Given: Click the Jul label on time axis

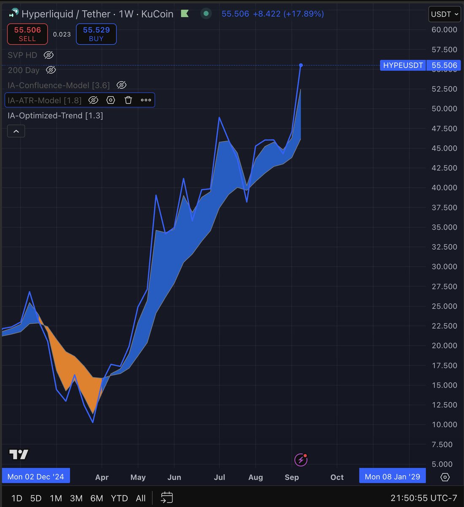Looking at the screenshot, I should click(x=219, y=477).
